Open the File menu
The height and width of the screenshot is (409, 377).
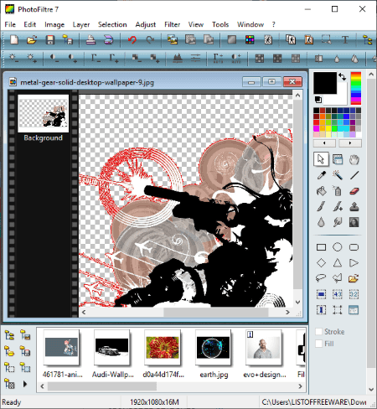(x=10, y=24)
